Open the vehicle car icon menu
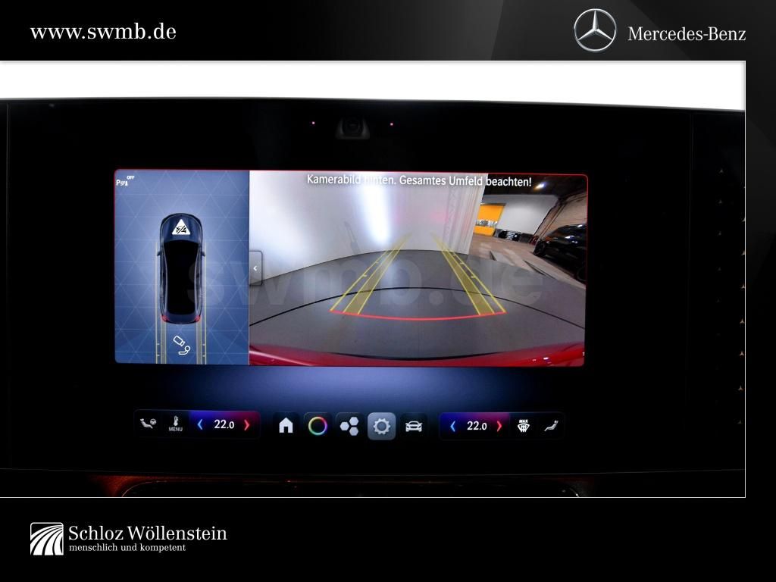The height and width of the screenshot is (582, 776). point(413,426)
